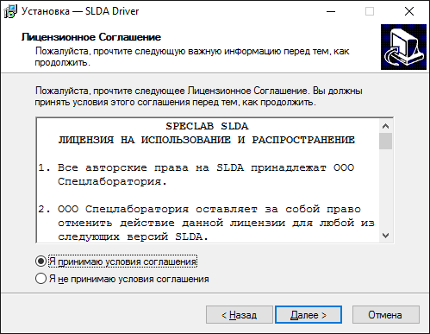
Task: Click 'ЛИЦЕНЗИЯ НА ИСПОЛЬЗОВАНИЕ И РАСПРОСТРАНЕНИЕ' line
Action: 207,140
